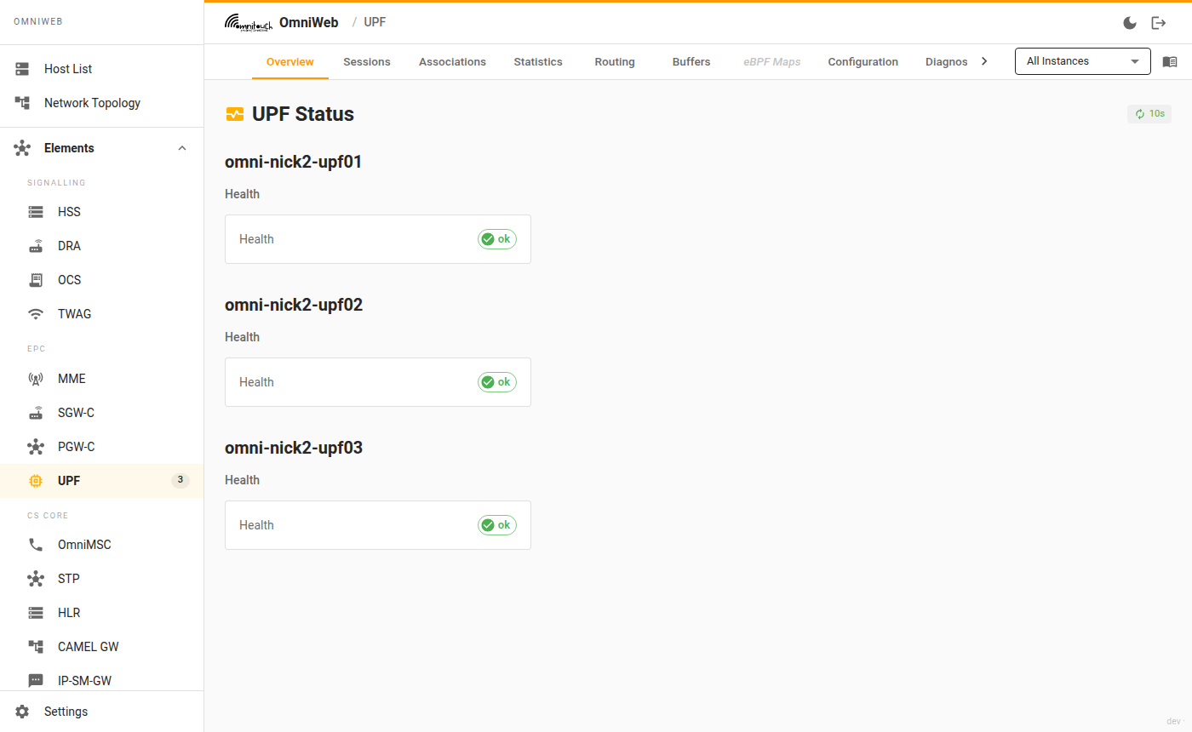This screenshot has width=1192, height=732.
Task: Click the CS CORE section label
Action: (48, 516)
